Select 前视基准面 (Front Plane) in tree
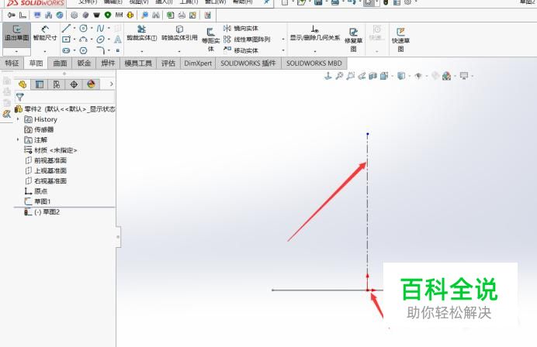The image size is (537, 347). point(46,160)
